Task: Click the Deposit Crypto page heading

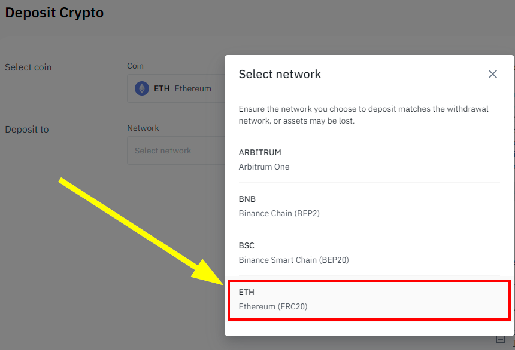Action: (54, 13)
